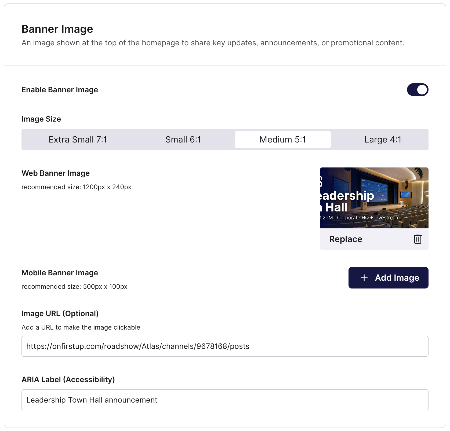Click the Banner Image section heading
The height and width of the screenshot is (431, 450).
click(x=57, y=29)
